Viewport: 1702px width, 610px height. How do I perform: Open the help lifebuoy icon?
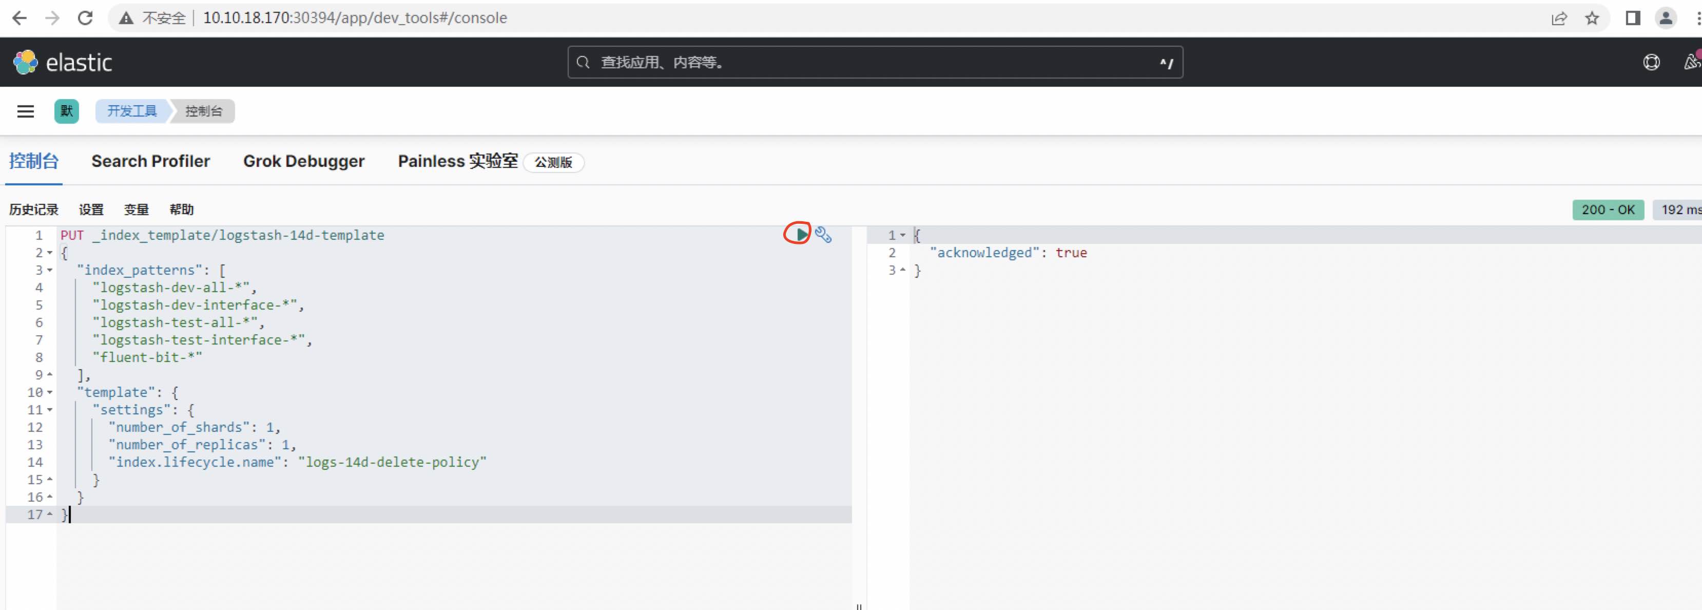(1651, 62)
